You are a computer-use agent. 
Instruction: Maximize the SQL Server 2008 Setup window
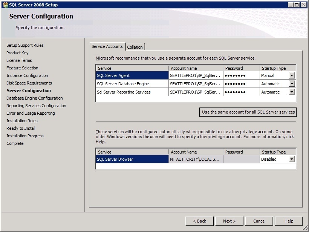(297, 5)
